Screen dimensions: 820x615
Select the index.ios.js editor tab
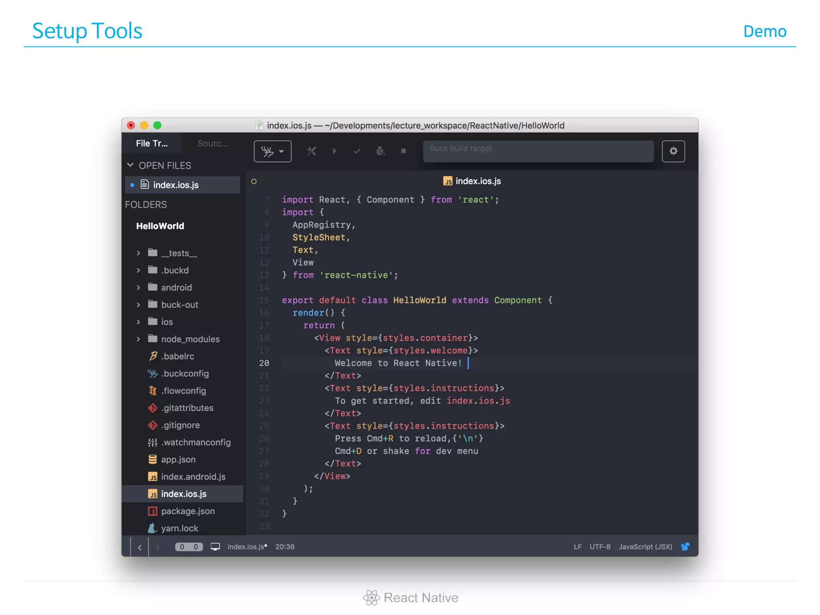click(x=472, y=181)
